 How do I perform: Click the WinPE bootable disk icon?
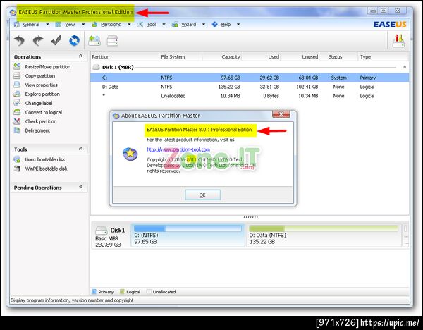17,169
